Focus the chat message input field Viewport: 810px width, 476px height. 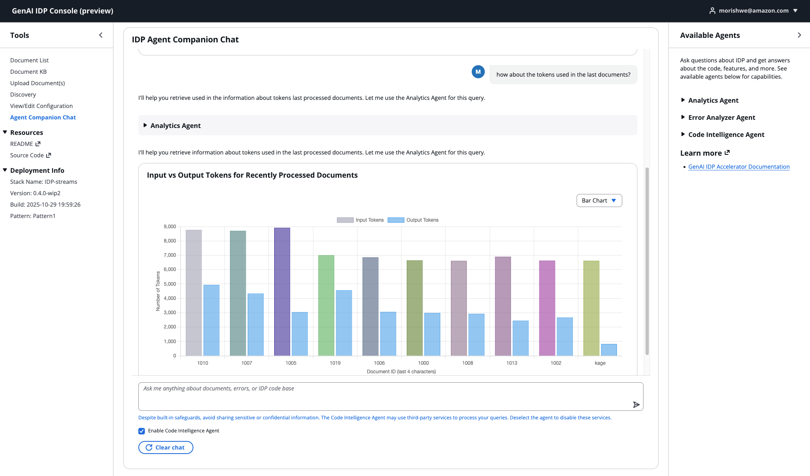384,395
